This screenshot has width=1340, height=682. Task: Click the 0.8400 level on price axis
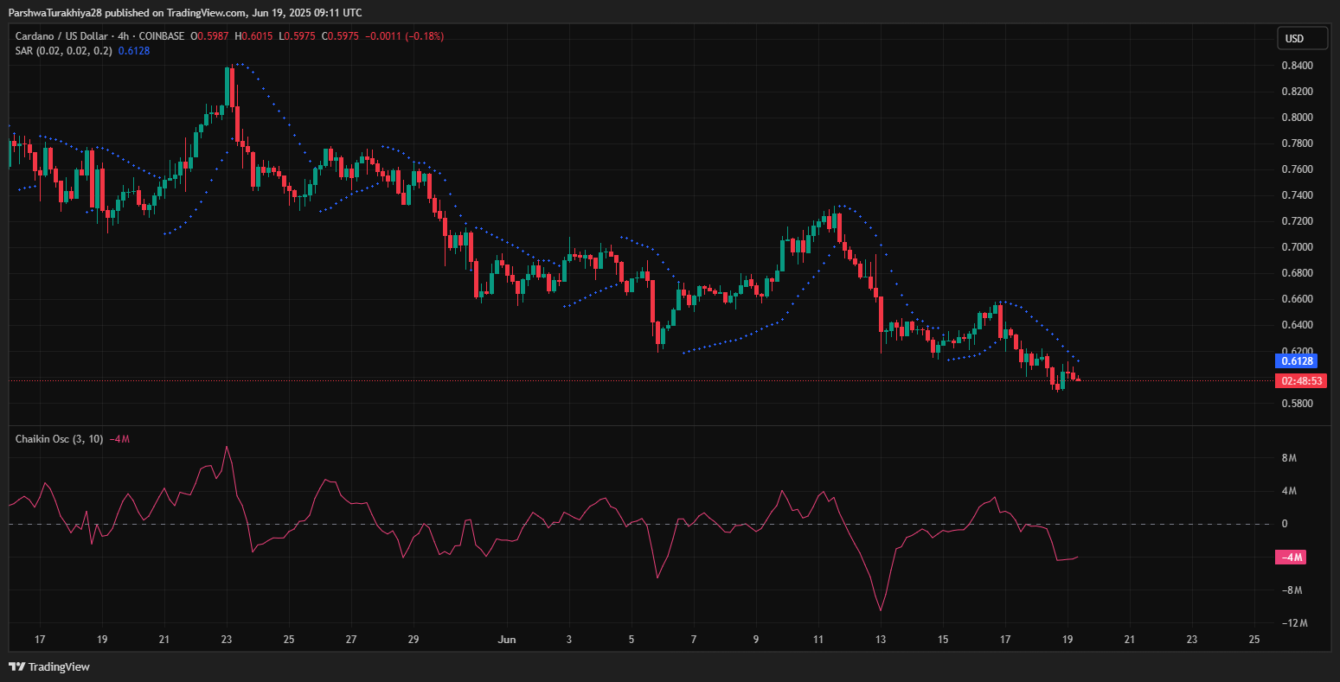1297,66
